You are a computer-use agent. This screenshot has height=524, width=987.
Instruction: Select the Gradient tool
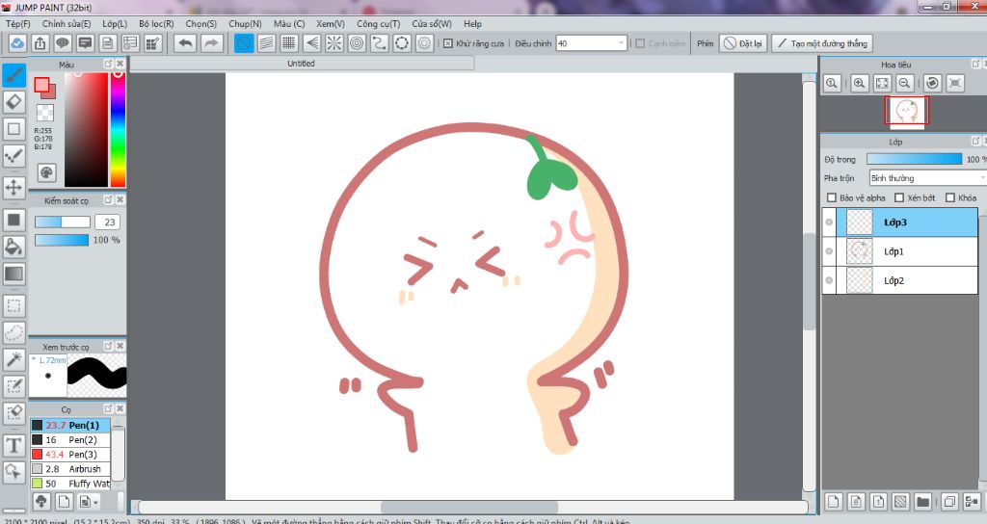(x=13, y=274)
